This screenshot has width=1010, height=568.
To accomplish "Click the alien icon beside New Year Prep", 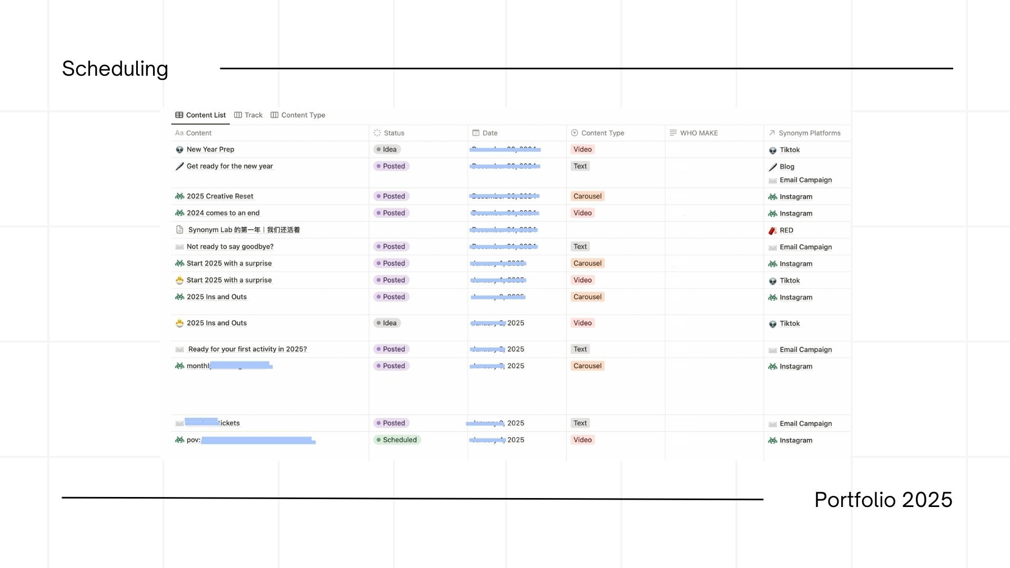I will [179, 150].
